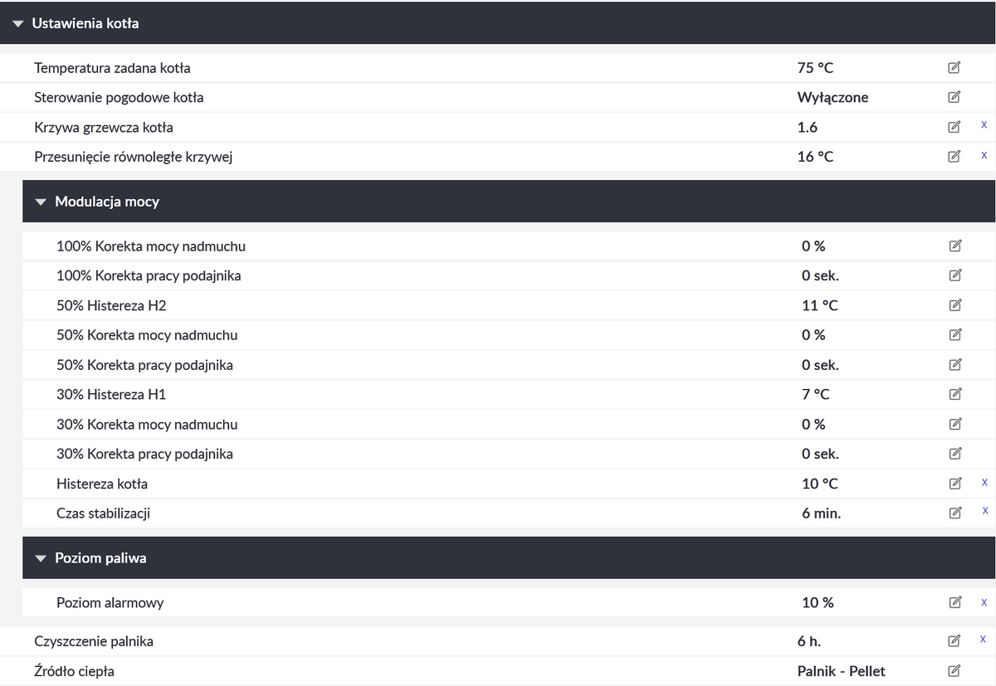
Task: Click edit icon for Czas stabilizacji
Action: [x=954, y=513]
